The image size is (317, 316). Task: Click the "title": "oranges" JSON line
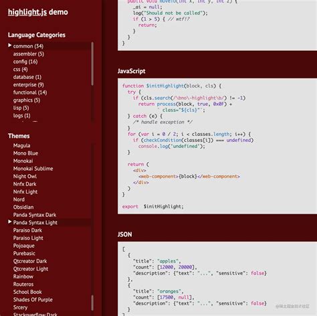point(158,291)
